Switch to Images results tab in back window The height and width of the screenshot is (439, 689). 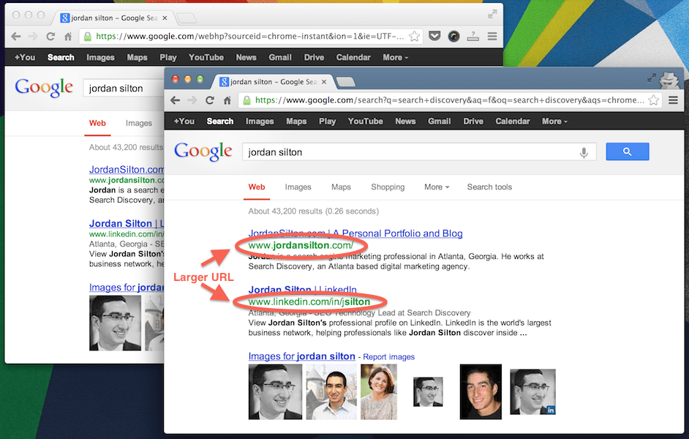(x=138, y=124)
